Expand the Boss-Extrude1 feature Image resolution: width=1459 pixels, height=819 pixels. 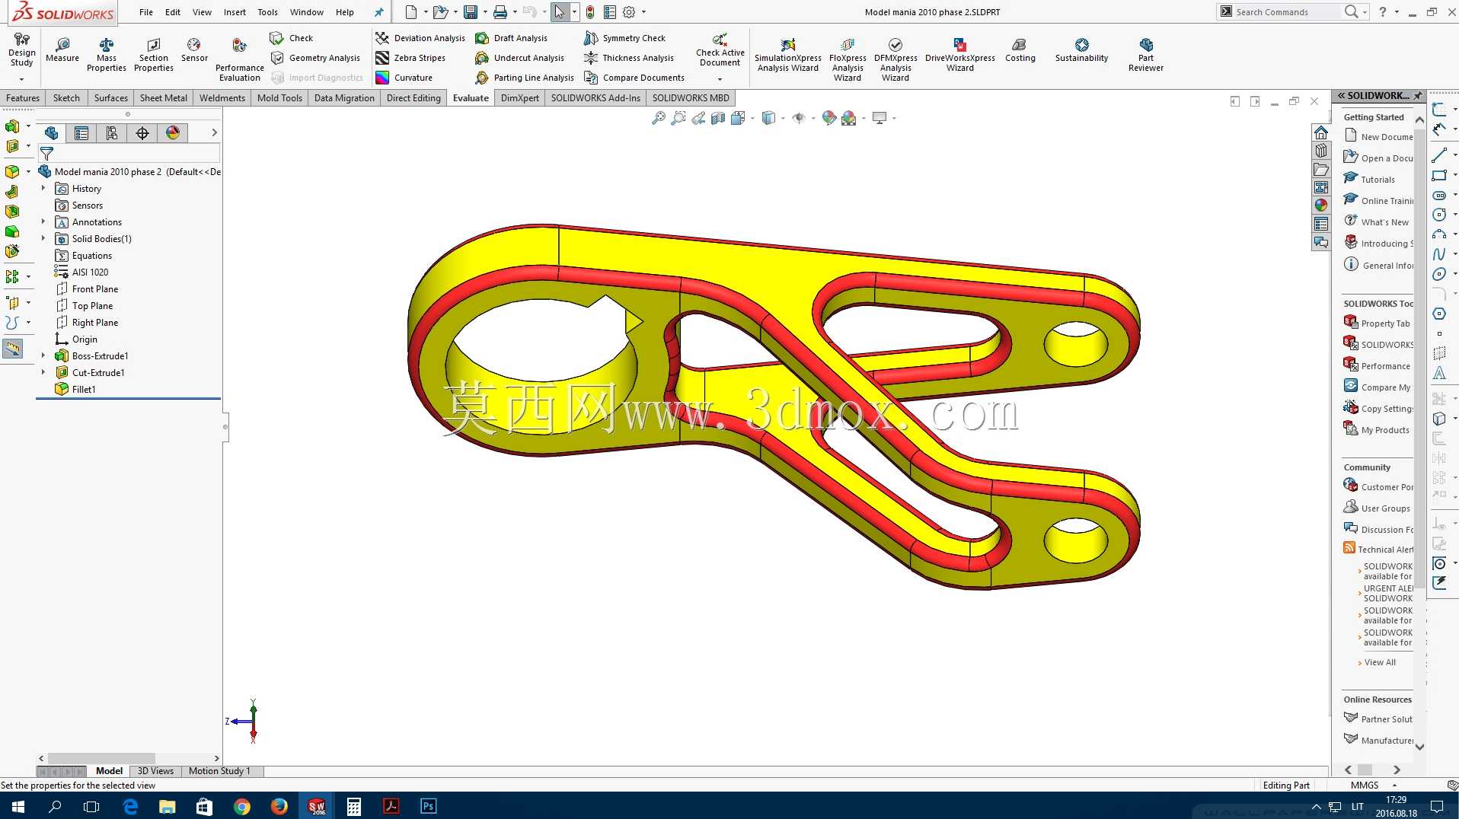(x=43, y=355)
